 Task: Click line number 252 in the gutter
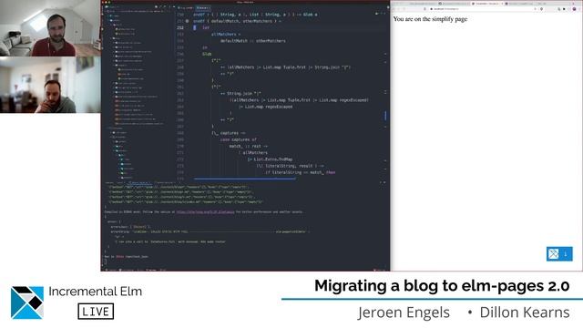pos(180,27)
